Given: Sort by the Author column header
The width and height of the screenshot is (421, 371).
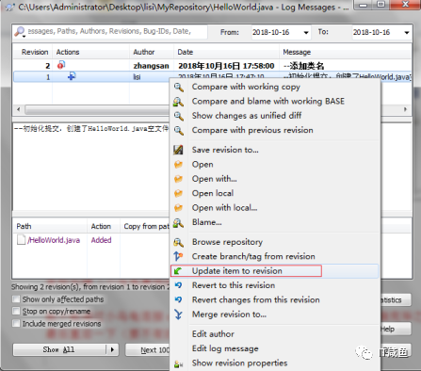Looking at the screenshot, I should click(x=152, y=52).
